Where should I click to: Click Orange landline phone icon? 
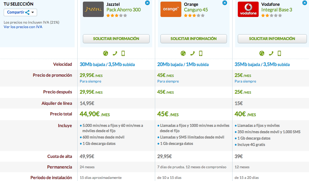(x=192, y=53)
